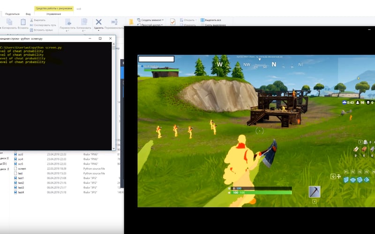Image resolution: width=375 pixels, height=234 pixels.
Task: Click the command prompt scrollbar down arrow
Action: [x=113, y=148]
